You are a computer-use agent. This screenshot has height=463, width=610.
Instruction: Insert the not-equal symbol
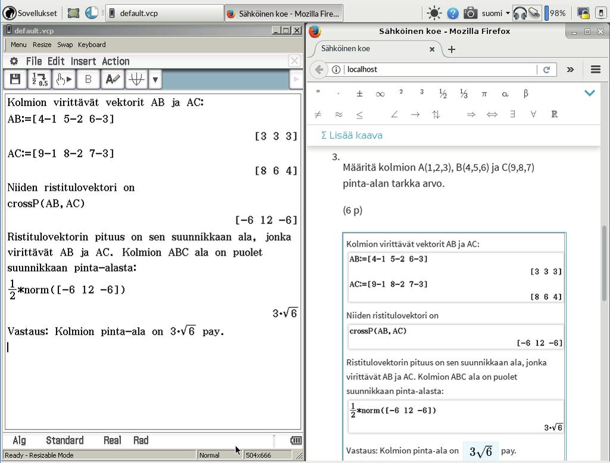[x=318, y=114]
